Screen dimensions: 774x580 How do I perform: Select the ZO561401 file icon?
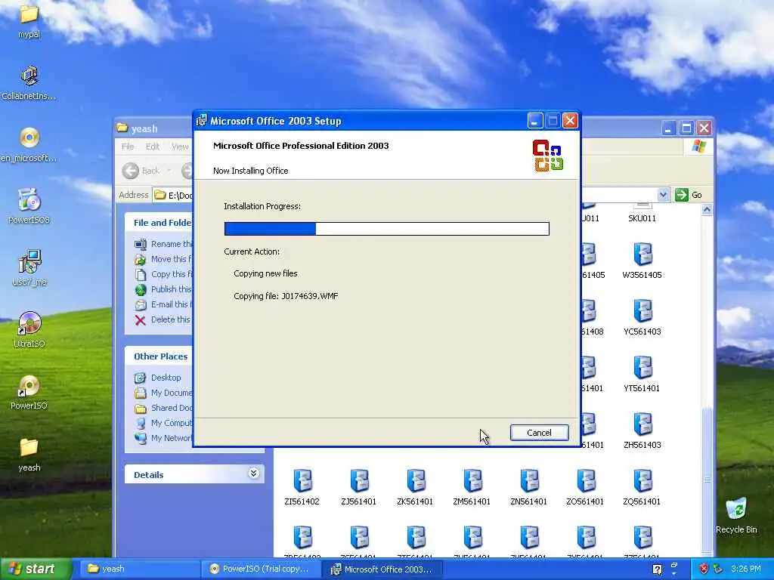586,488
